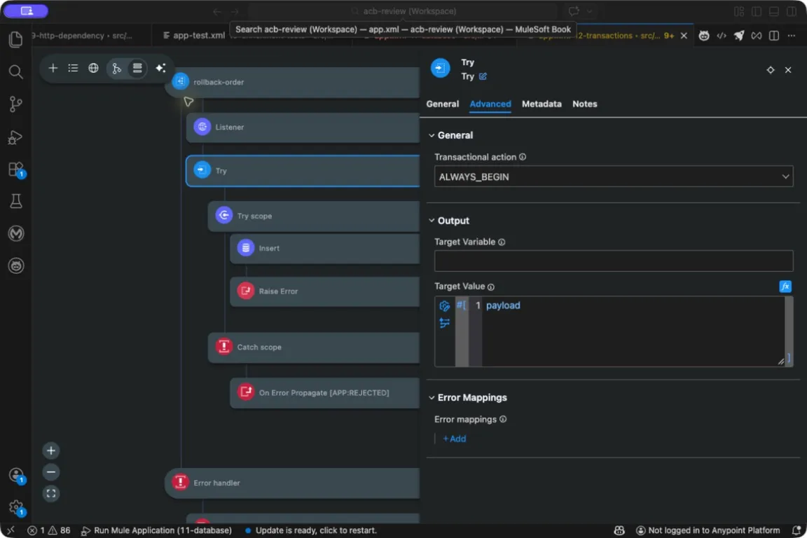
Task: Add a component with the canvas plus tool
Action: (x=53, y=68)
